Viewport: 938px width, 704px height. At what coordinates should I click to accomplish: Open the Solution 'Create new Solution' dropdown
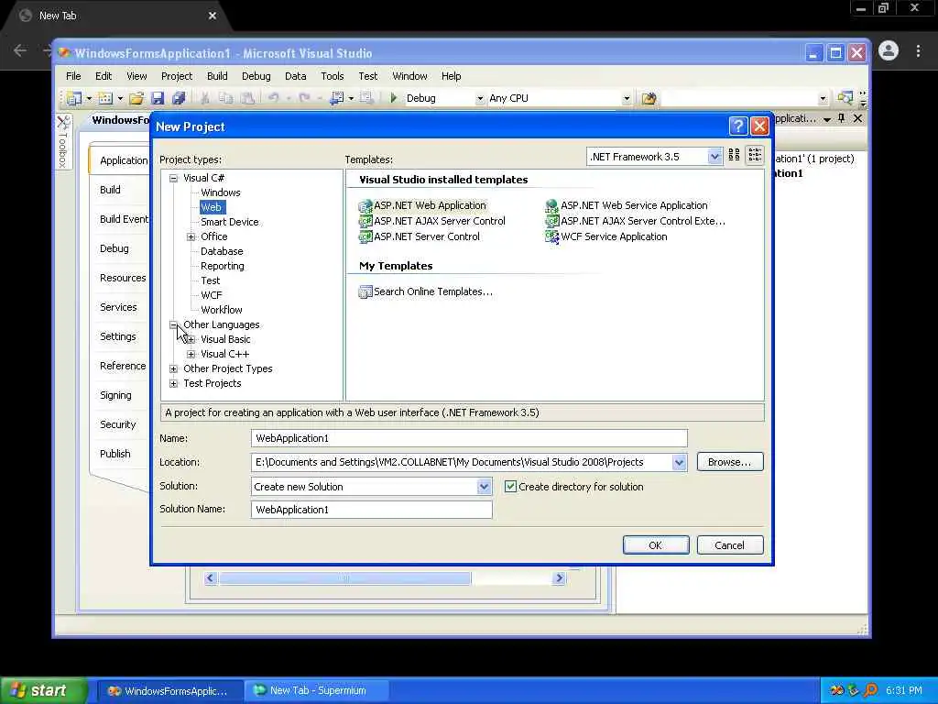(x=484, y=487)
